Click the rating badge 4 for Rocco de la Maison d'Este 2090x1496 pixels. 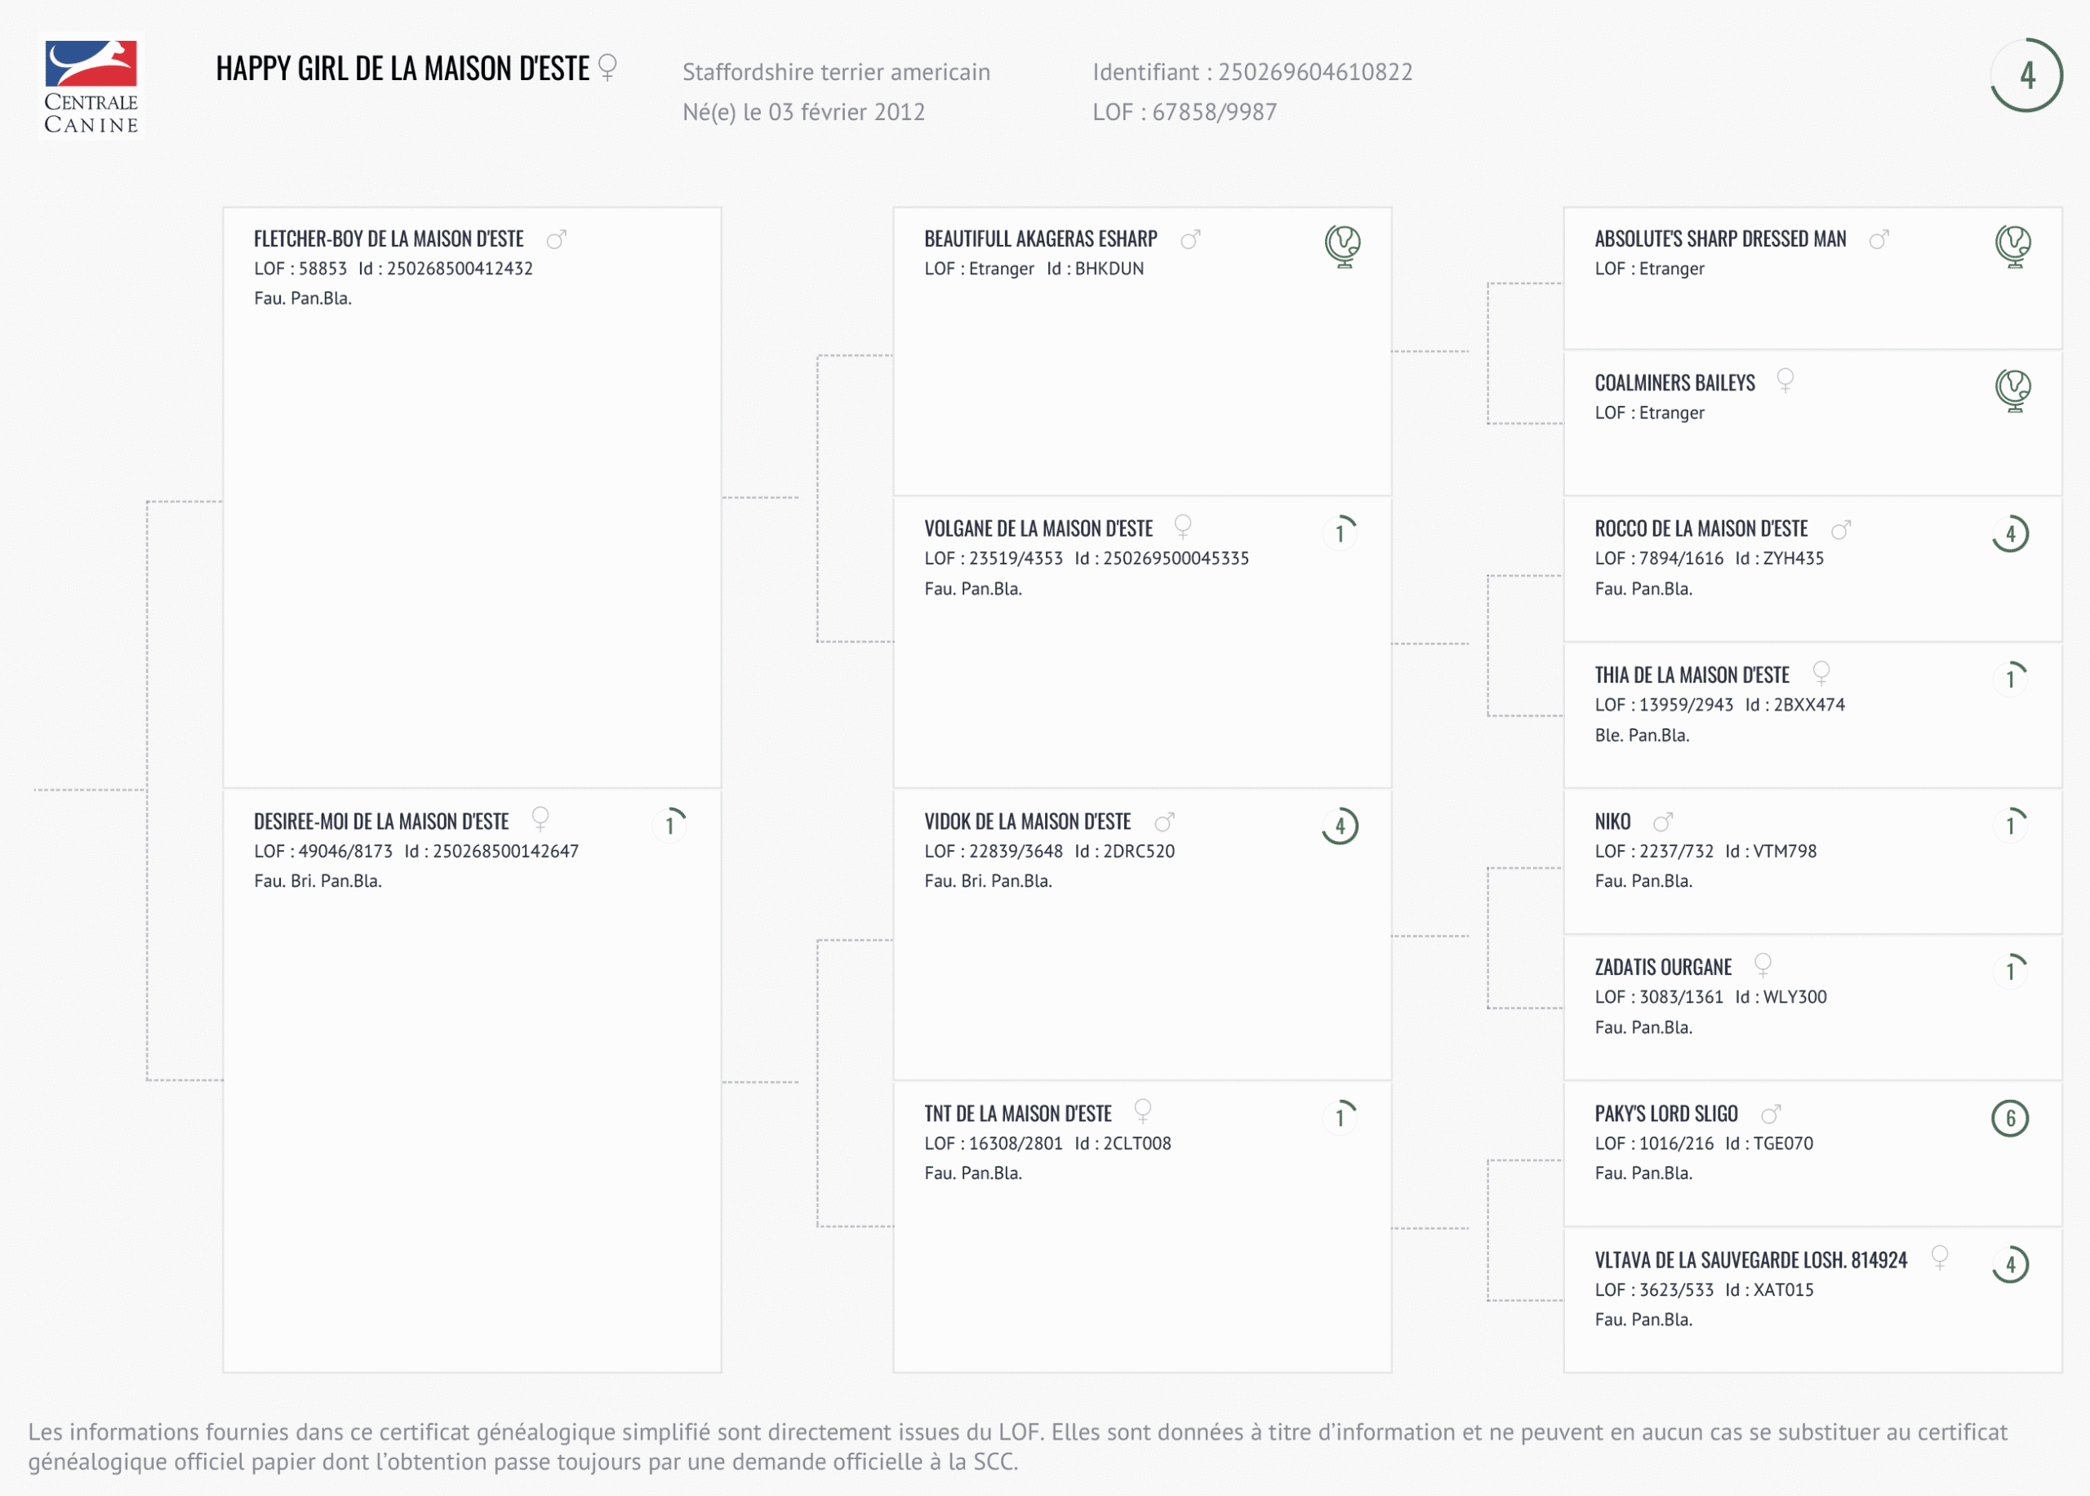coord(2010,533)
